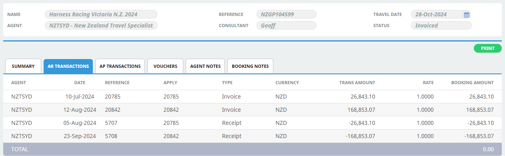The height and width of the screenshot is (156, 505).
Task: Click the Status field showing Invoiced
Action: [x=441, y=26]
